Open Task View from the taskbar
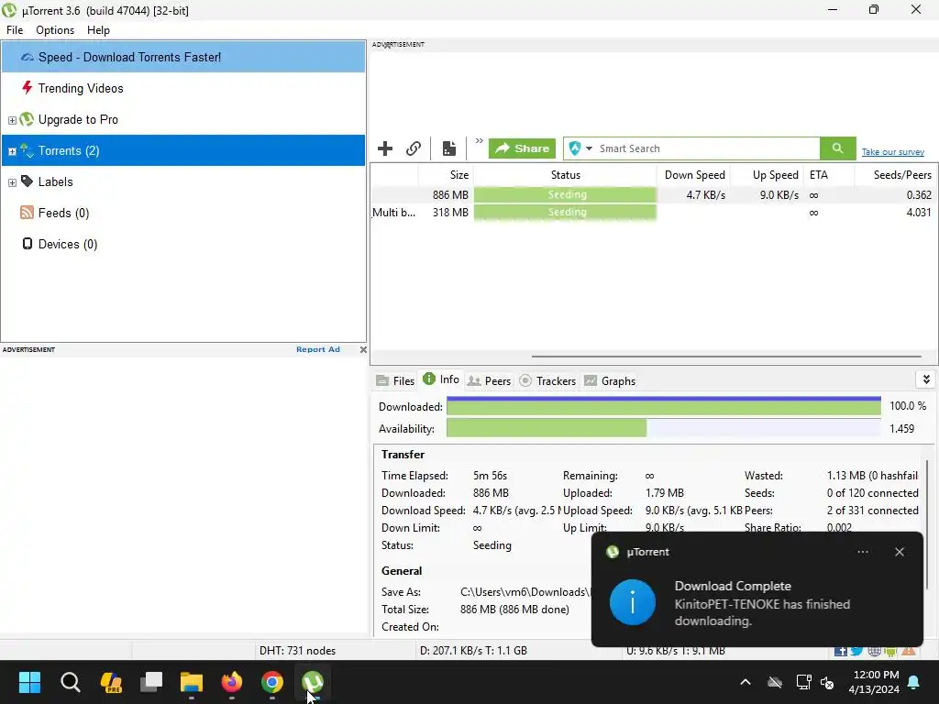The image size is (939, 704). [151, 682]
